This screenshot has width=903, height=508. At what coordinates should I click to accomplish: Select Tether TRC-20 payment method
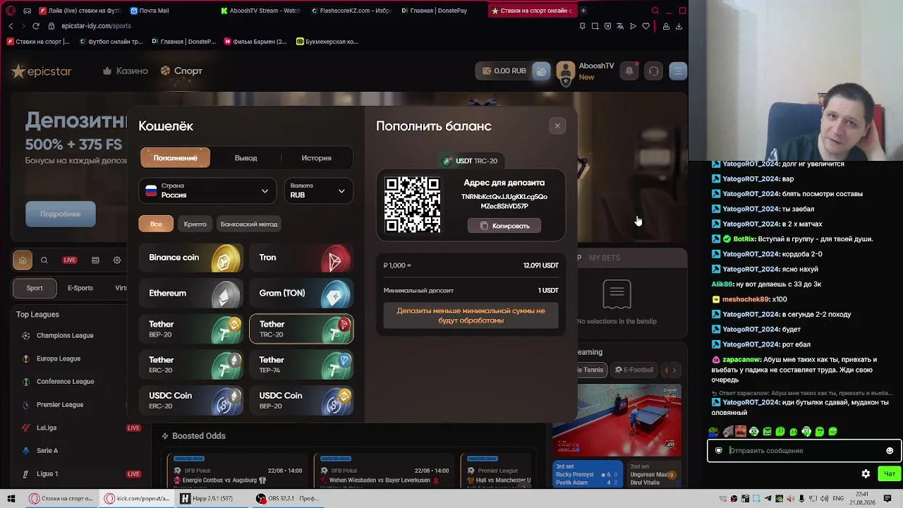click(301, 329)
